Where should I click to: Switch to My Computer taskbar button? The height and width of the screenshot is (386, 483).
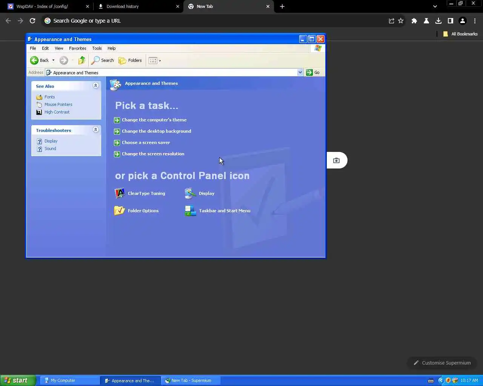(69, 380)
